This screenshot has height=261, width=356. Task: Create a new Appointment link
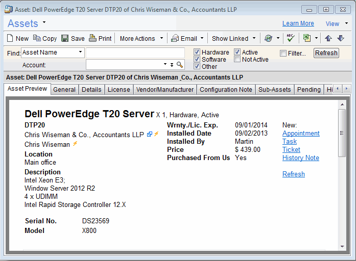pos(301,133)
